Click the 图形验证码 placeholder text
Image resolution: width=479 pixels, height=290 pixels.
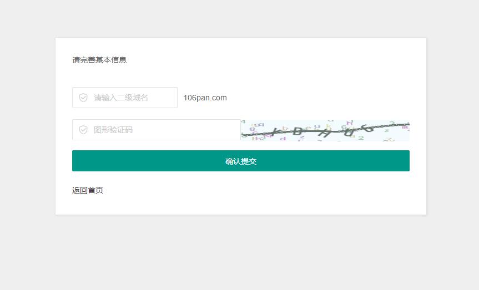tap(113, 130)
